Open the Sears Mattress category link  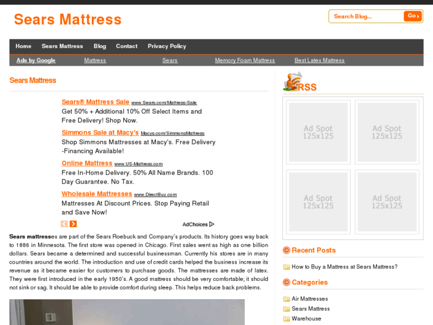[311, 309]
